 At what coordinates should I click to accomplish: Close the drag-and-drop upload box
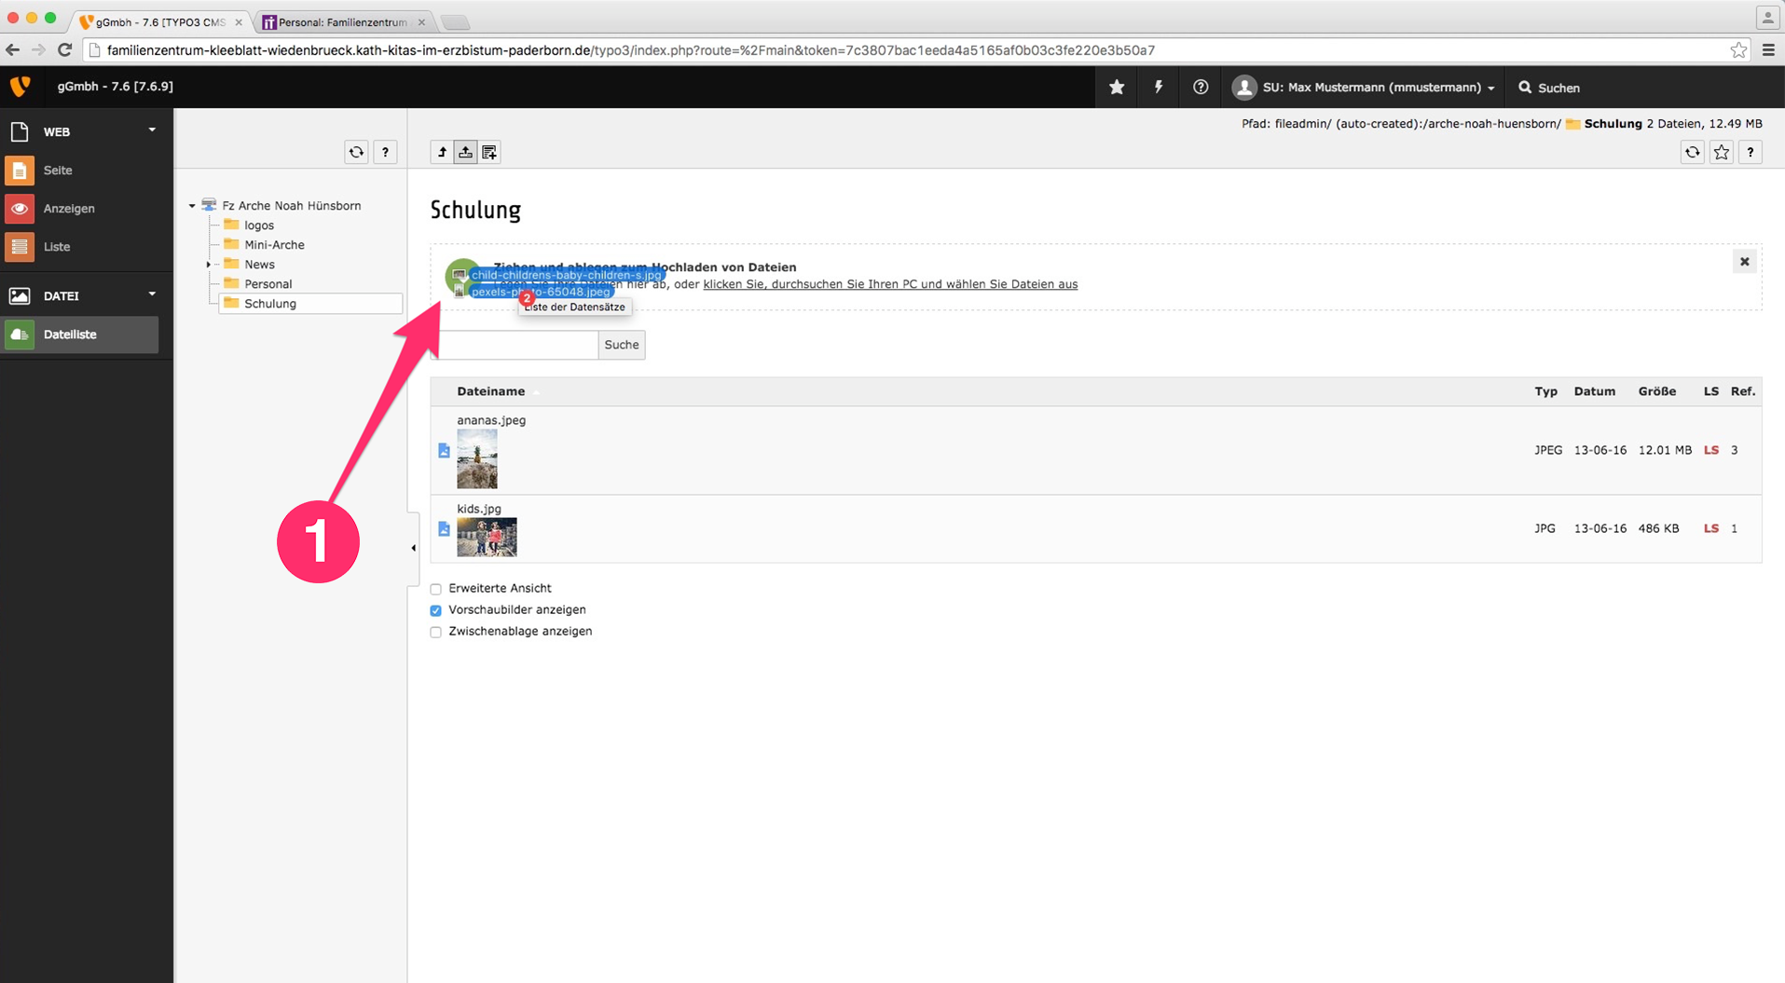pos(1744,262)
